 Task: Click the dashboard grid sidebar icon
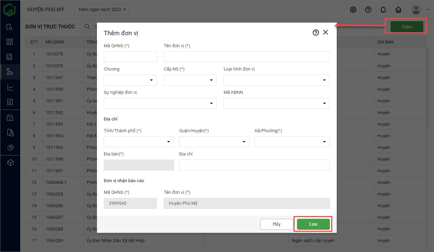pyautogui.click(x=10, y=42)
